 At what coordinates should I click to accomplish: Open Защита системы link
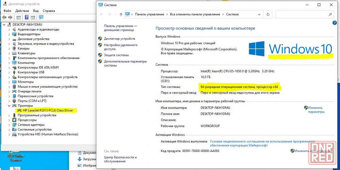pos(116,55)
